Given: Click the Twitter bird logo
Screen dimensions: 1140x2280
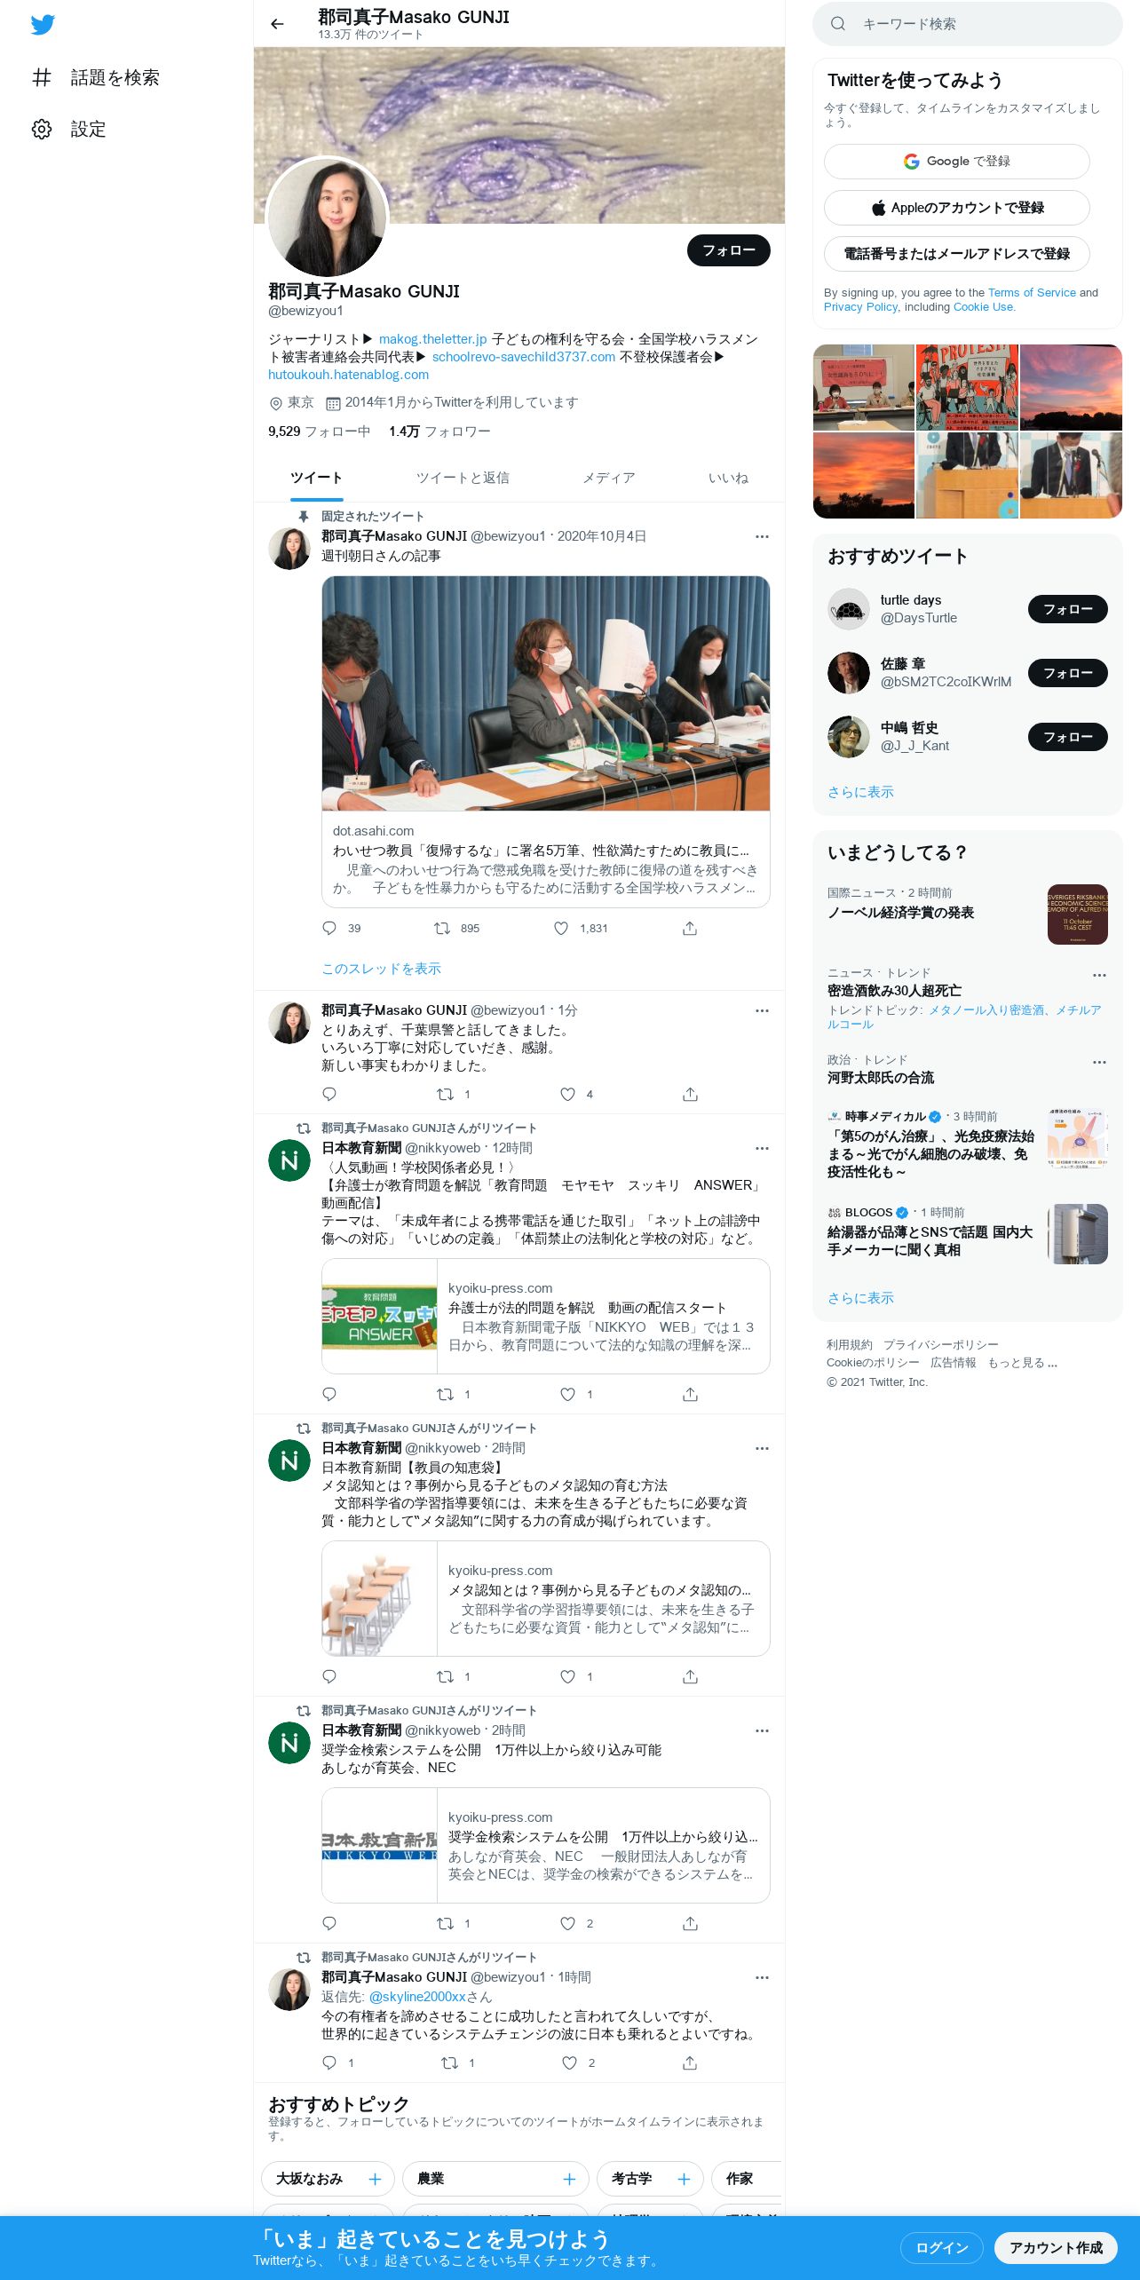Looking at the screenshot, I should click(x=43, y=25).
